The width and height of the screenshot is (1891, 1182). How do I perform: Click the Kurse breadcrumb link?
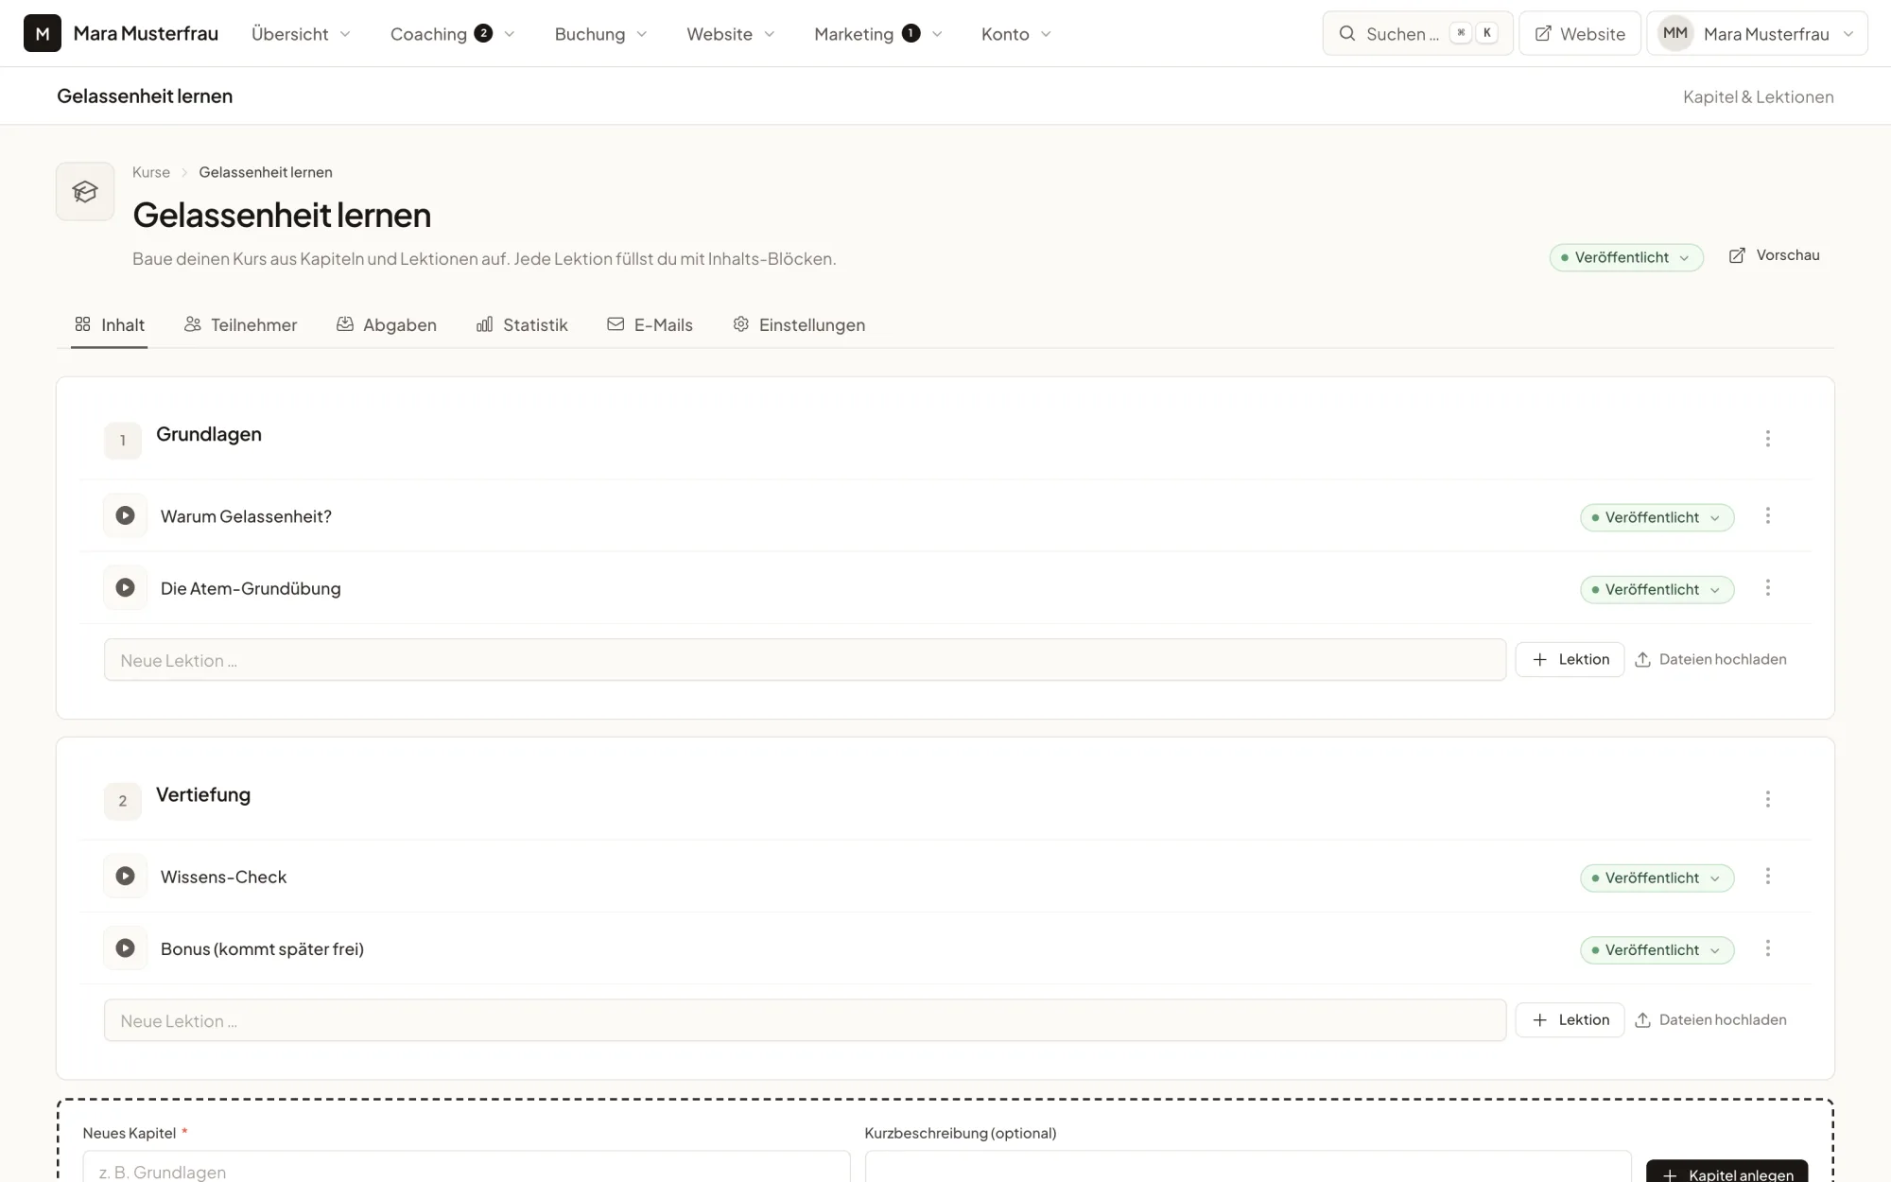[151, 172]
